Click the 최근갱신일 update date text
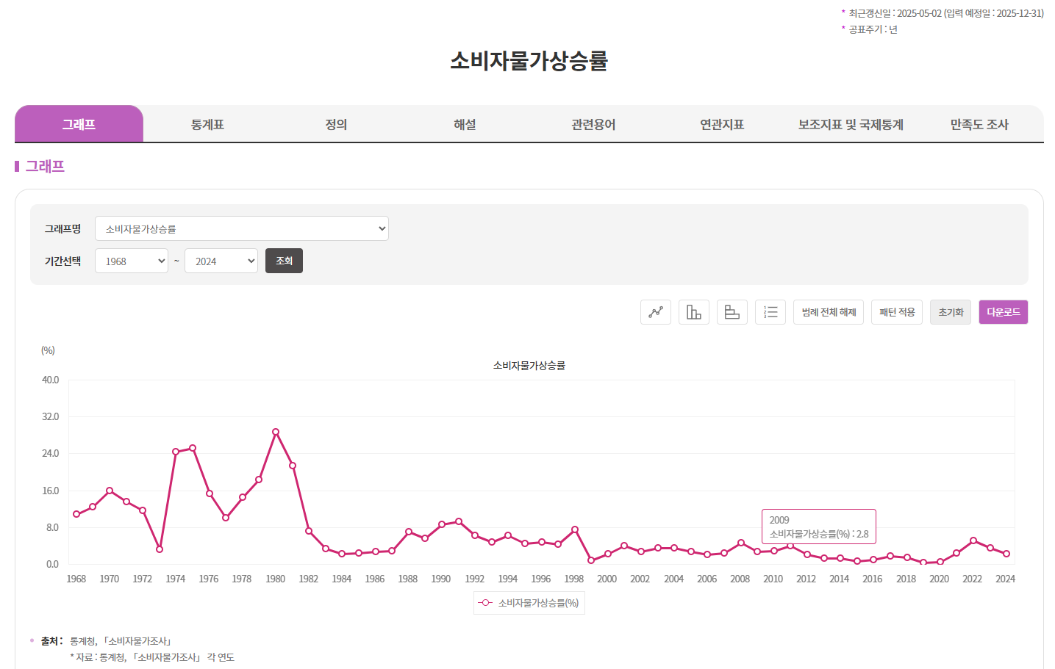The image size is (1055, 669). pos(946,13)
